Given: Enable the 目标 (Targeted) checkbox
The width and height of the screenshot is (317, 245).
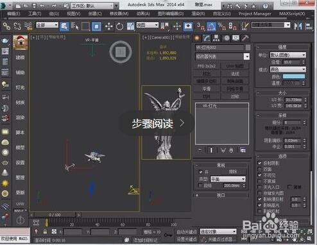Looking at the screenshot, I should click(x=200, y=185).
